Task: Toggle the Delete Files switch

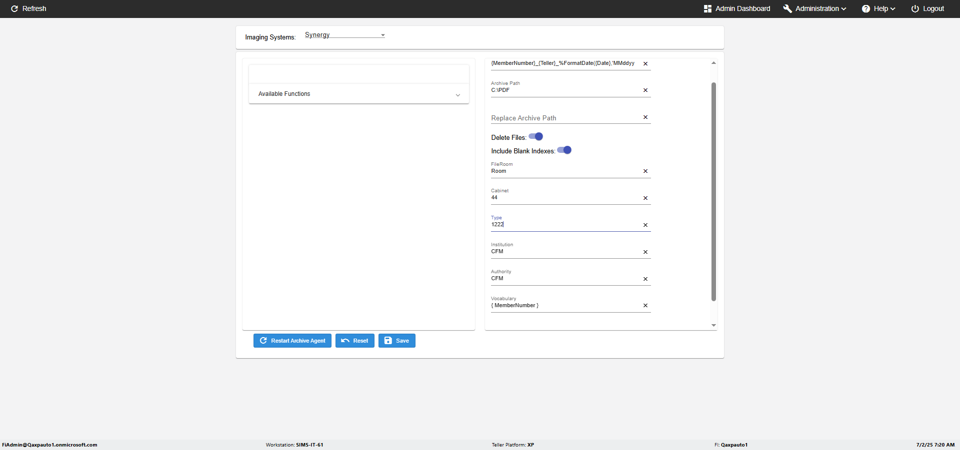Action: 536,137
